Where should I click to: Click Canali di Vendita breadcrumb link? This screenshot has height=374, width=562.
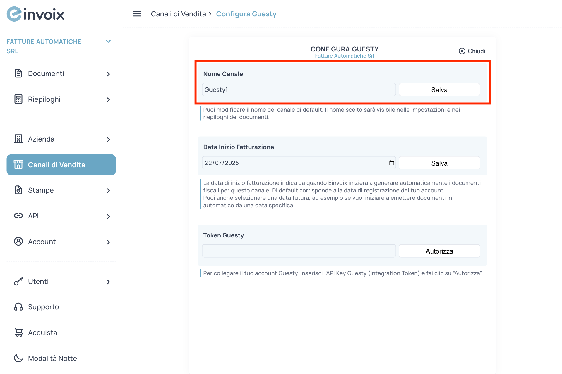pyautogui.click(x=178, y=14)
